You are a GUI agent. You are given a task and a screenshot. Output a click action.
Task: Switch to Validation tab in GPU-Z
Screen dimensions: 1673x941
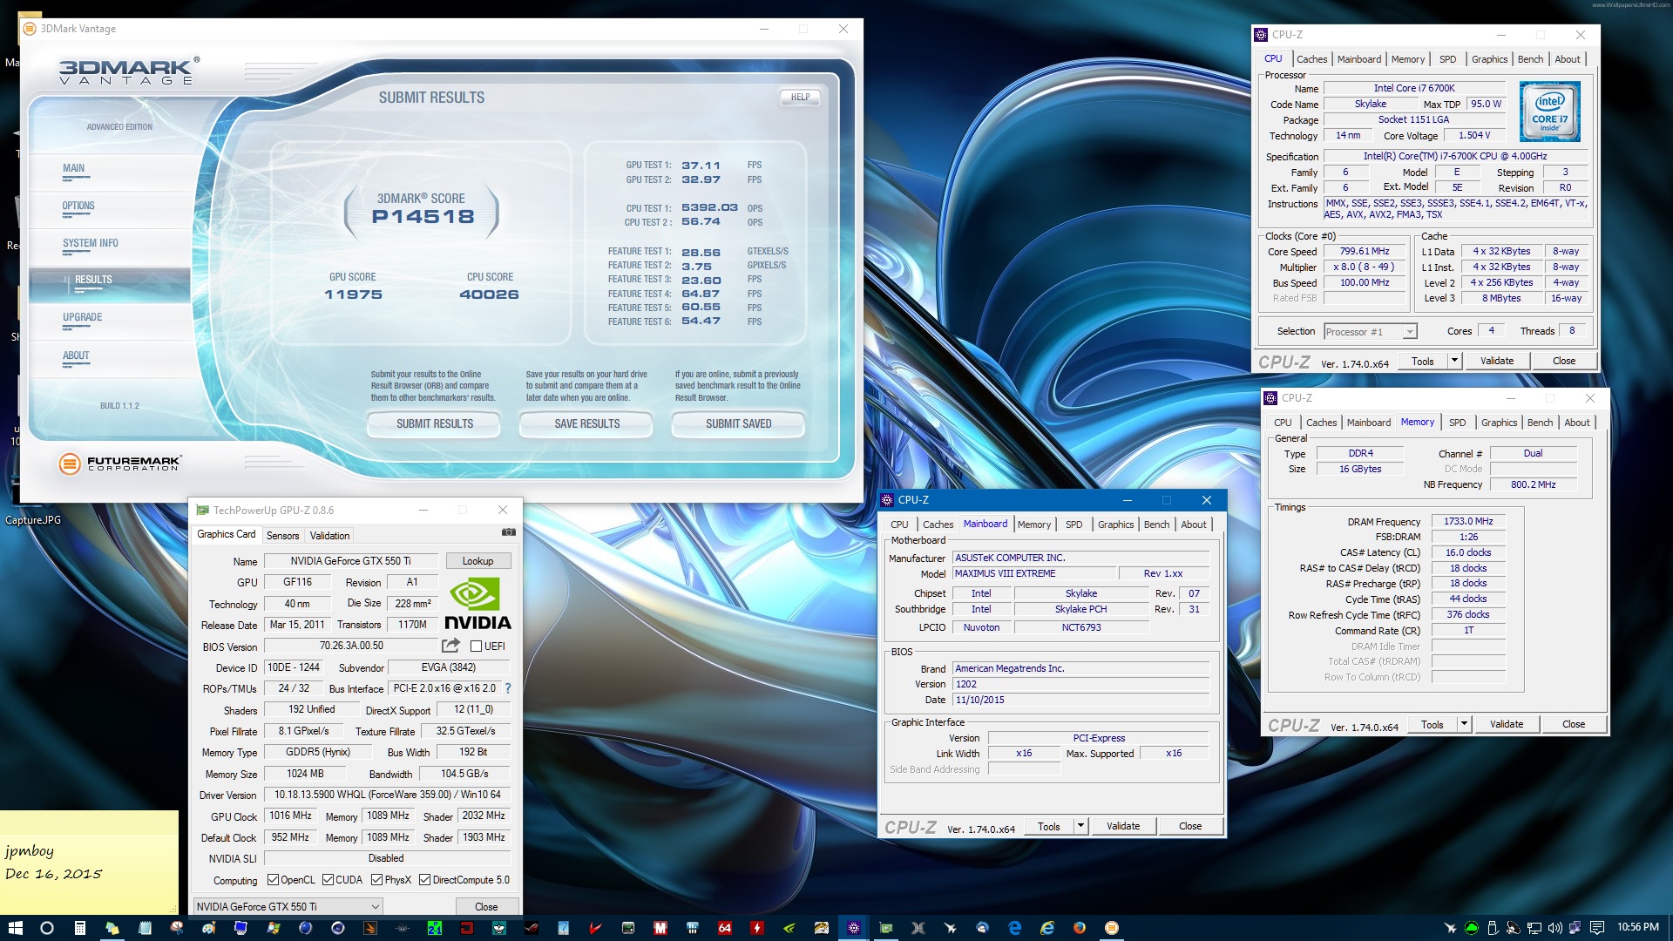(329, 536)
